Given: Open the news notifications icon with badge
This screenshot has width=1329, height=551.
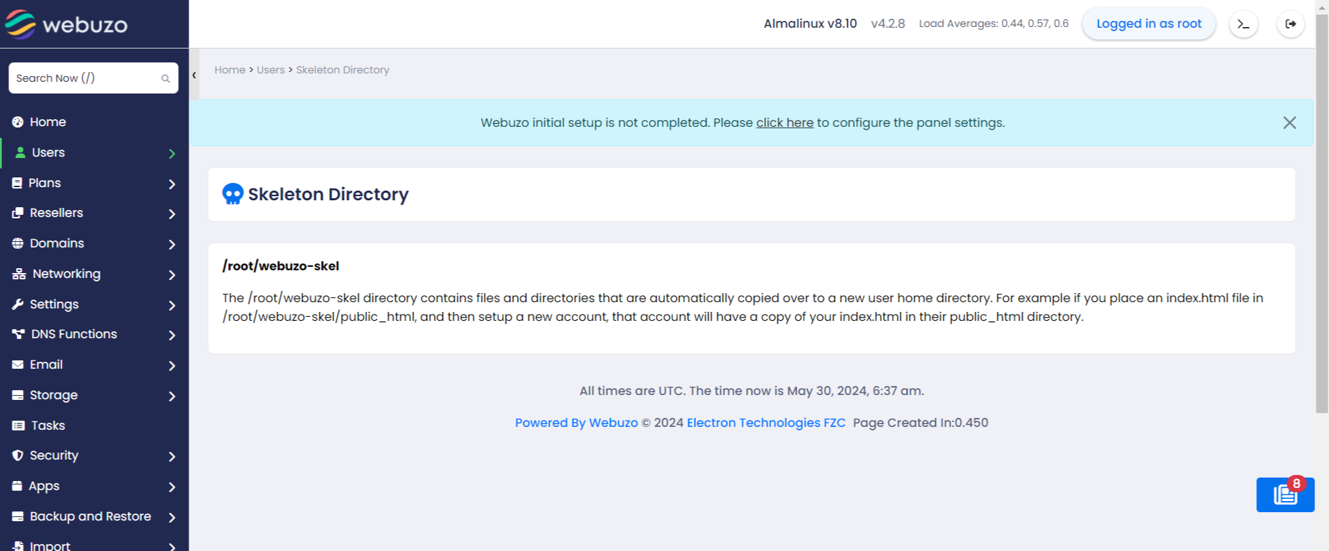Looking at the screenshot, I should [x=1285, y=495].
